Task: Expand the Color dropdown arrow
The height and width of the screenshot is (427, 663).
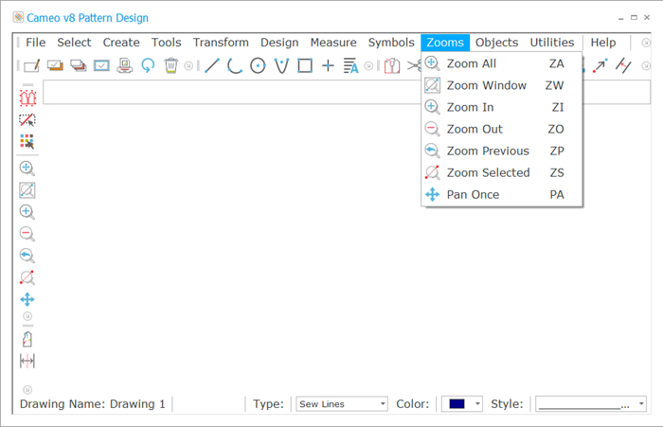Action: coord(478,404)
